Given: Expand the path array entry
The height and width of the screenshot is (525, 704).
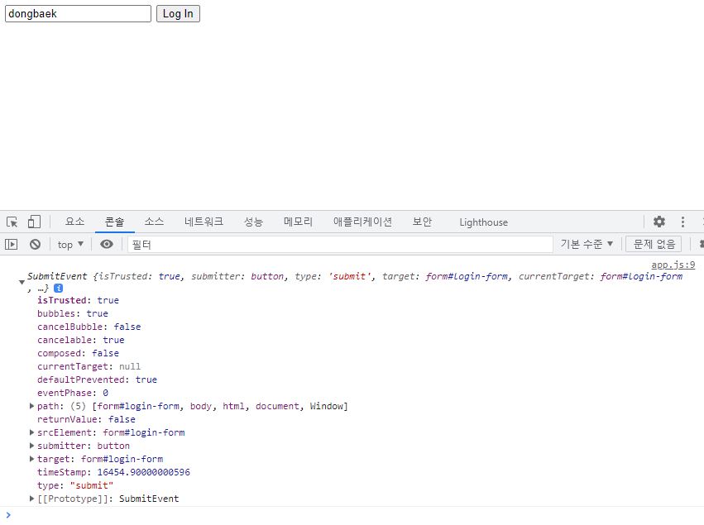Looking at the screenshot, I should coord(31,406).
